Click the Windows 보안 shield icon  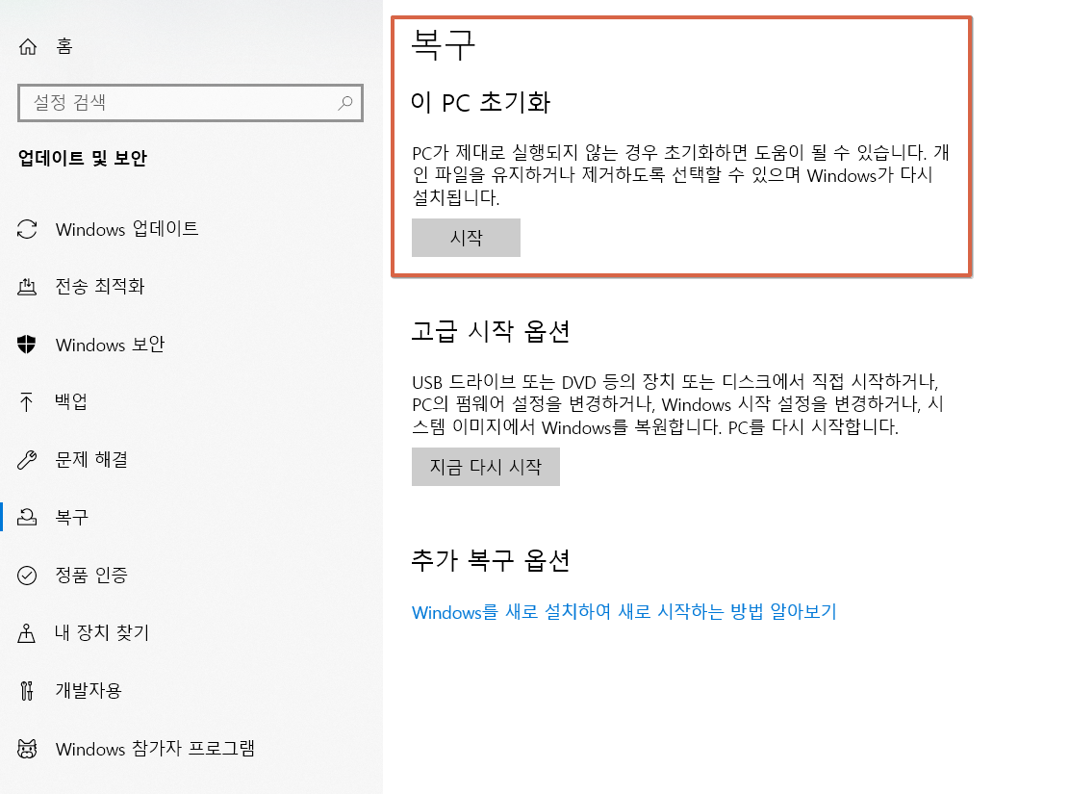(27, 345)
